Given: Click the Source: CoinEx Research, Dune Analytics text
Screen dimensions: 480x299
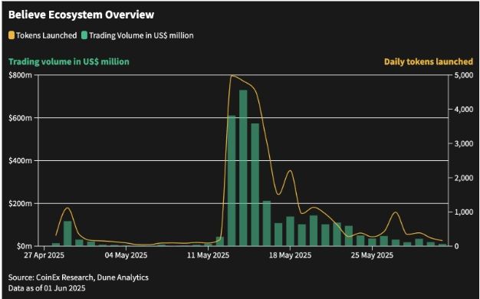Looking at the screenshot, I should tap(78, 278).
